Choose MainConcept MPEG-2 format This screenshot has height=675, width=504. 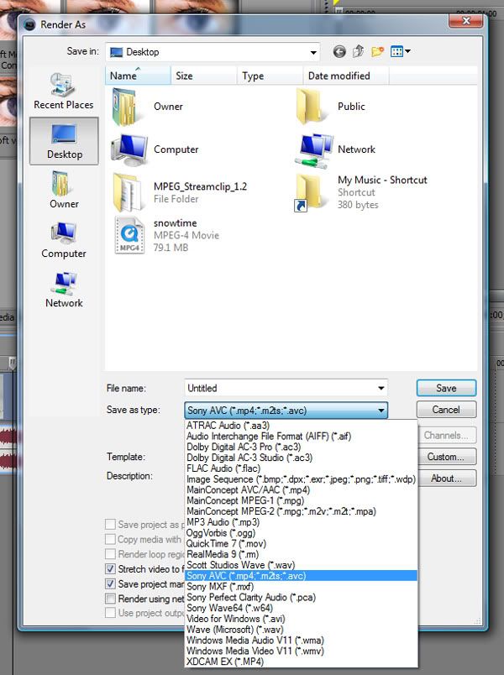point(301,511)
